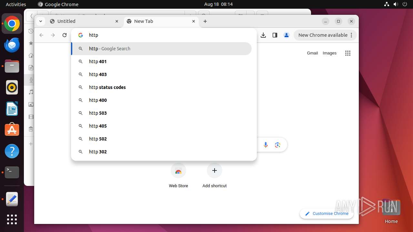Start voice search with microphone icon
413x232 pixels.
tap(266, 145)
